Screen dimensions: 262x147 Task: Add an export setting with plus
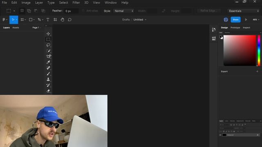pyautogui.click(x=257, y=71)
